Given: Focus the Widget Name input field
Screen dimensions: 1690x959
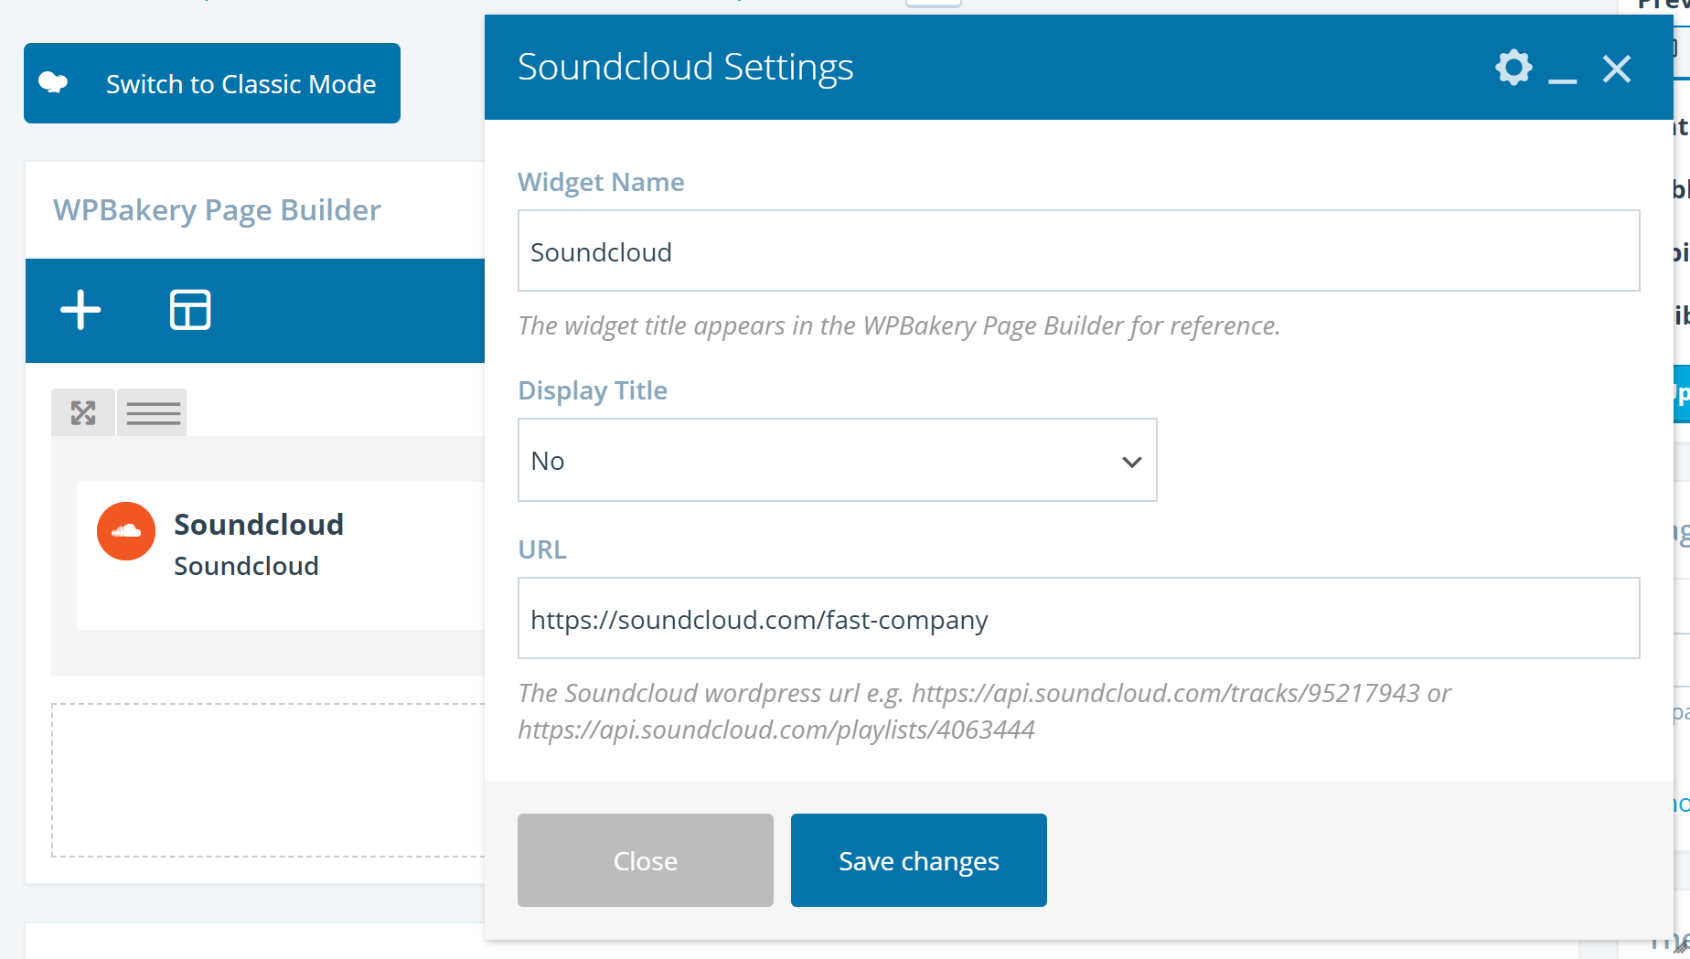Looking at the screenshot, I should point(1078,251).
